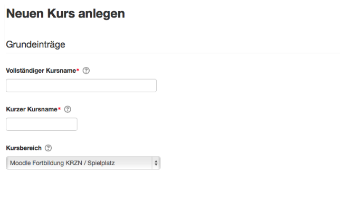343x202 pixels.
Task: Select the Moodle Fortbildung KRZN / Spielplatz value
Action: point(62,163)
